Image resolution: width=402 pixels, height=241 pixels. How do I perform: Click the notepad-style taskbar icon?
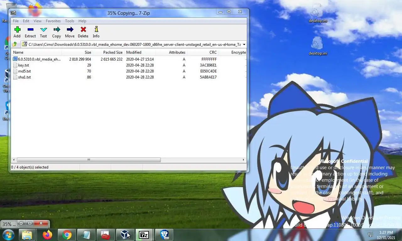pos(86,235)
